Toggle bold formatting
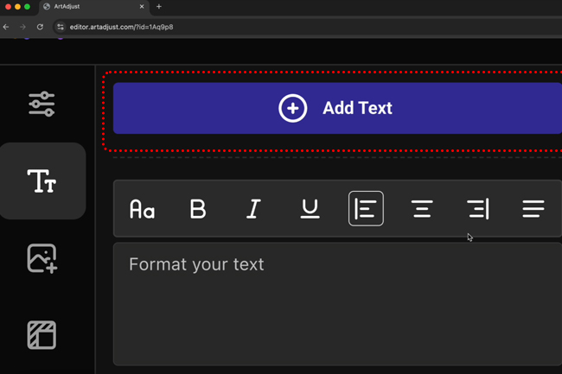The image size is (562, 374). pos(198,209)
